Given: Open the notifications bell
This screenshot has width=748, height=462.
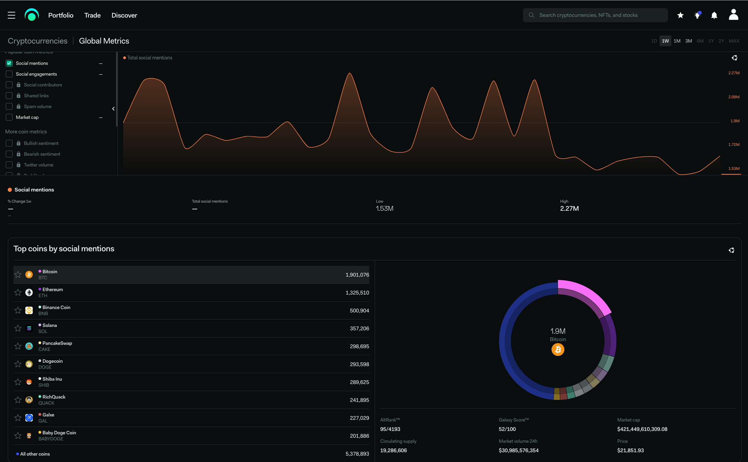Looking at the screenshot, I should (714, 15).
